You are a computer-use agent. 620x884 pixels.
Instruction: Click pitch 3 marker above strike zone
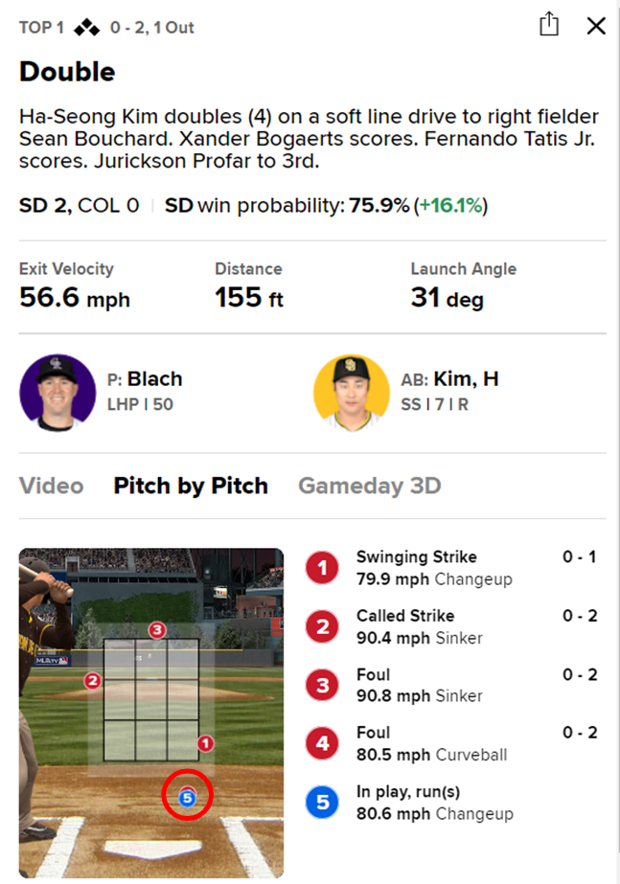point(157,629)
